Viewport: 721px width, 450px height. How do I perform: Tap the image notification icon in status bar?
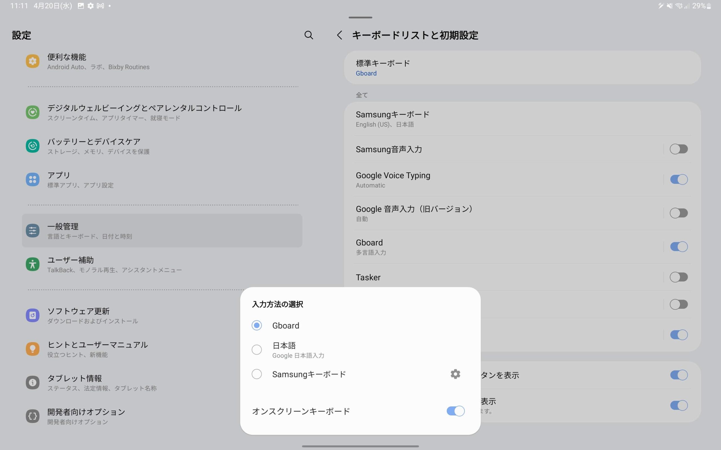click(81, 6)
